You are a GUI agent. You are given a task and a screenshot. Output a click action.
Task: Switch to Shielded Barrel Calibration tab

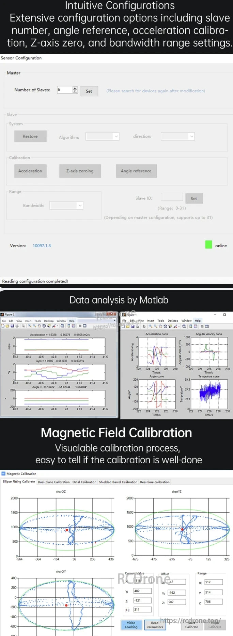pos(118,482)
